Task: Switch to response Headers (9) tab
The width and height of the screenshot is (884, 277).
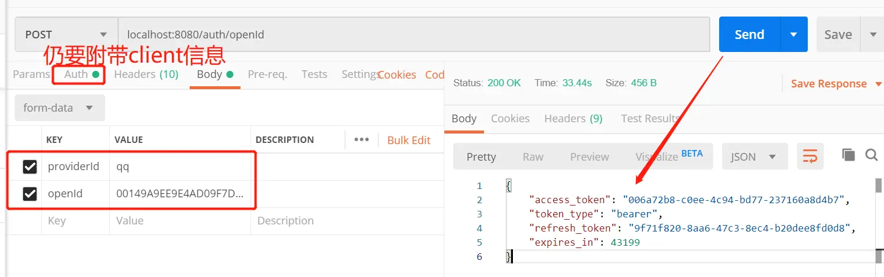Action: pyautogui.click(x=573, y=119)
